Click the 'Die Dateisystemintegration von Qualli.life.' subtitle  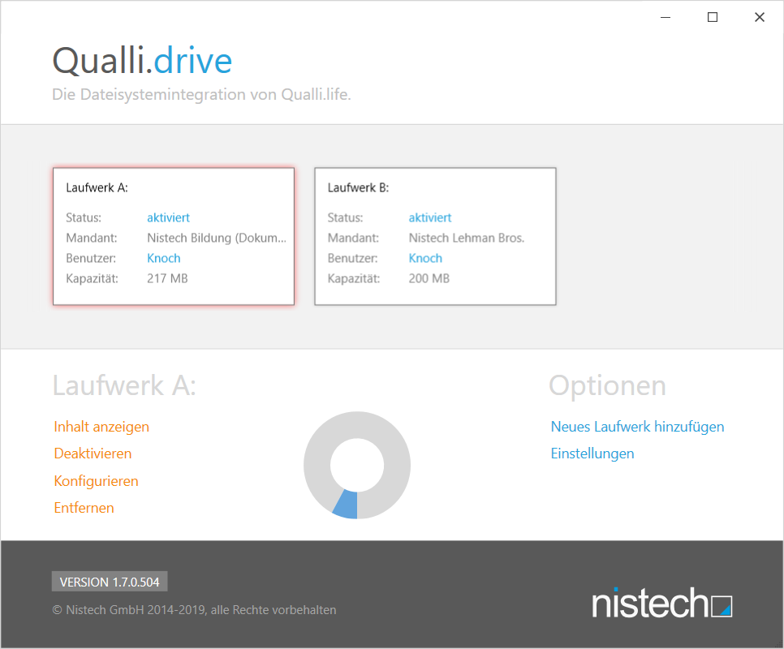pos(201,94)
